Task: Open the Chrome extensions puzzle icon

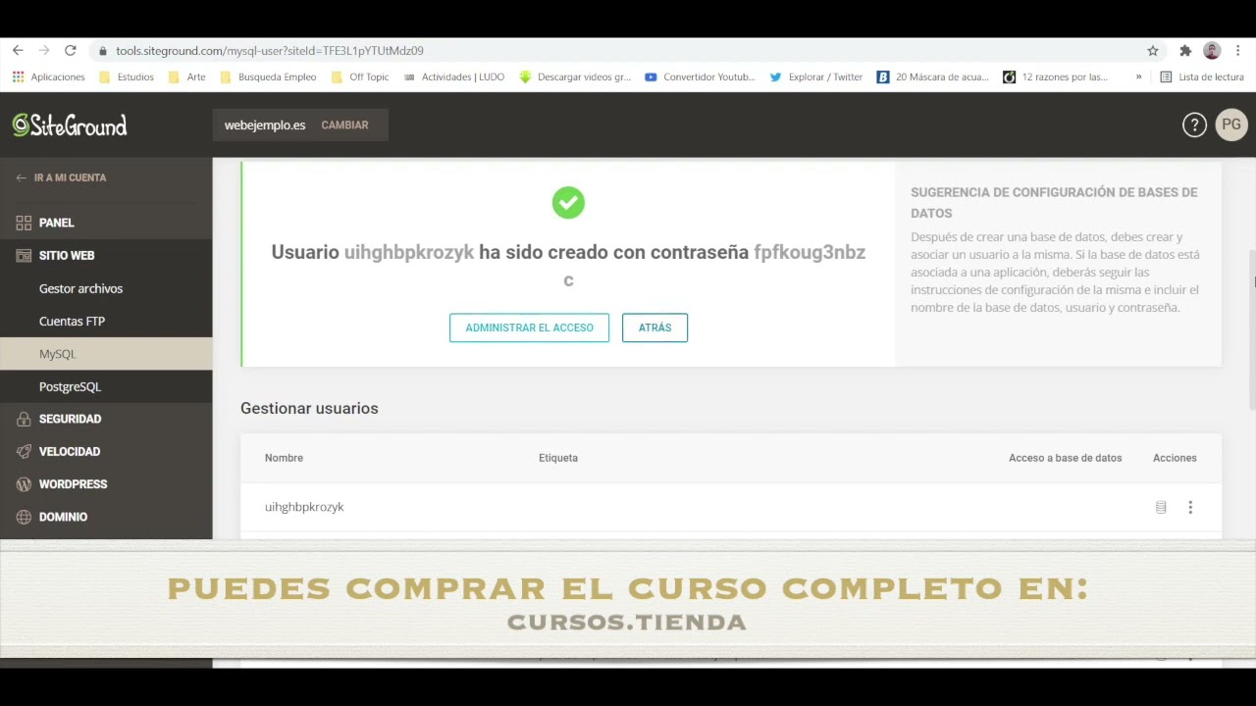Action: 1185,51
